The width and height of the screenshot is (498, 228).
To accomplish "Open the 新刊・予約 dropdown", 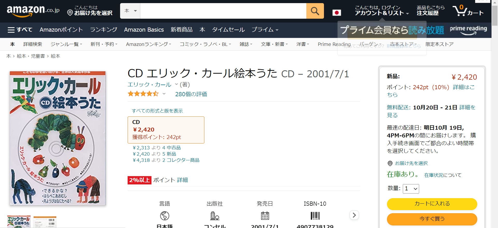I will 104,44.
